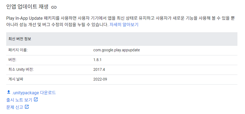245x114 pixels.
Task: Select the publish date 2022-09
Action: 100,79
